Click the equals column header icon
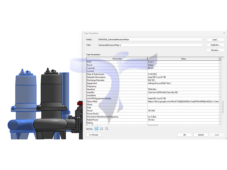 tap(220, 59)
